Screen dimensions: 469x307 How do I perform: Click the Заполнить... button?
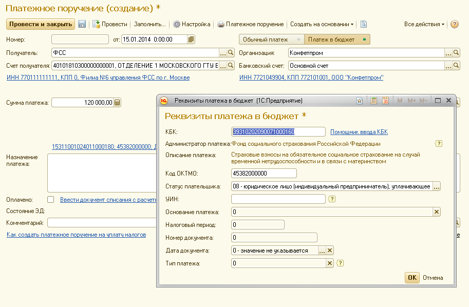pyautogui.click(x=149, y=24)
